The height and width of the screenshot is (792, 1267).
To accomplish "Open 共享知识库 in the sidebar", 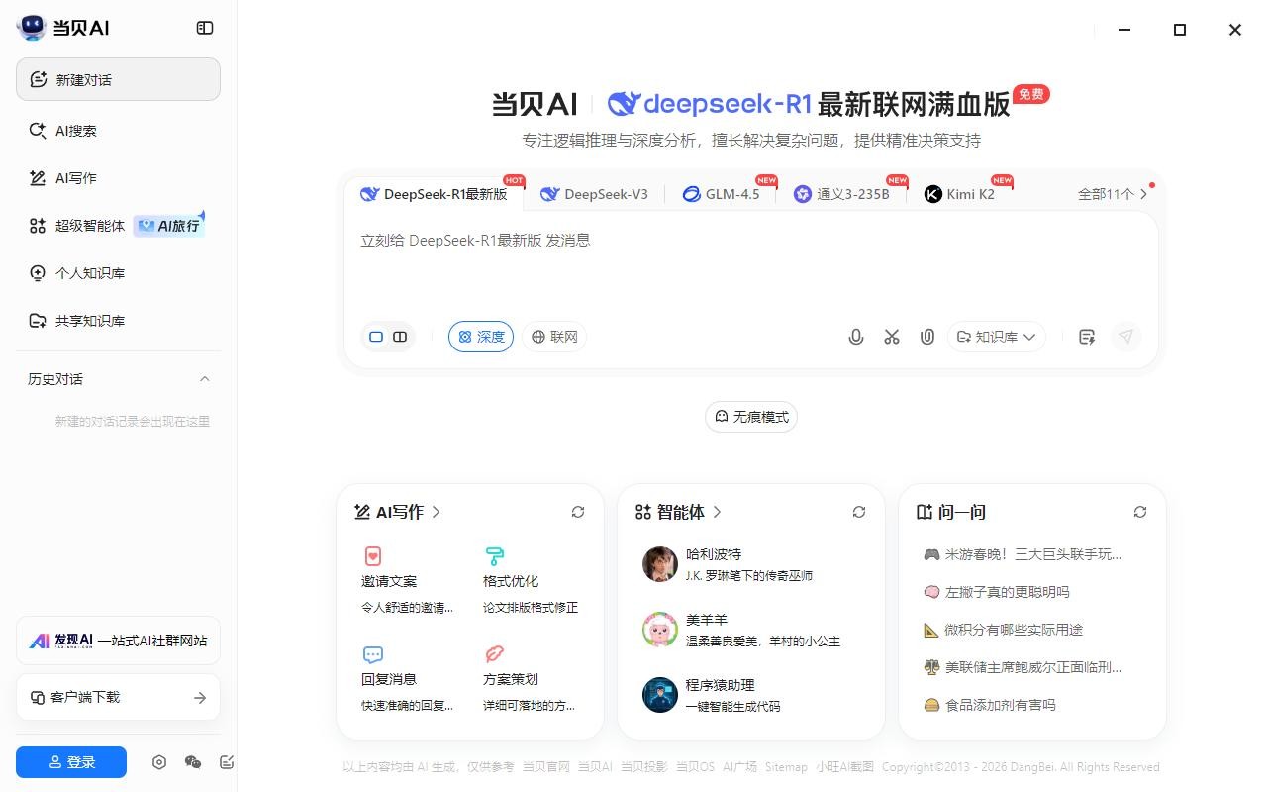I will (118, 321).
